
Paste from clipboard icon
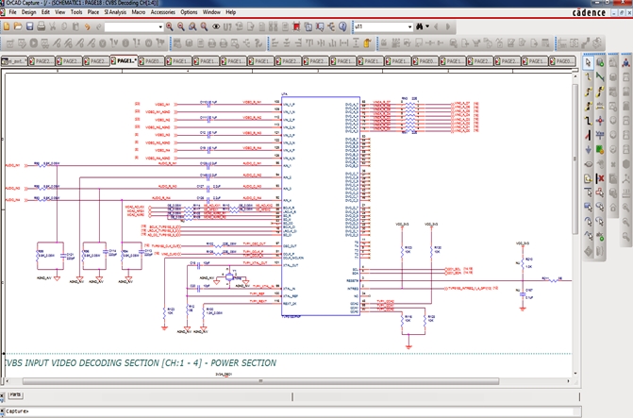[75, 26]
